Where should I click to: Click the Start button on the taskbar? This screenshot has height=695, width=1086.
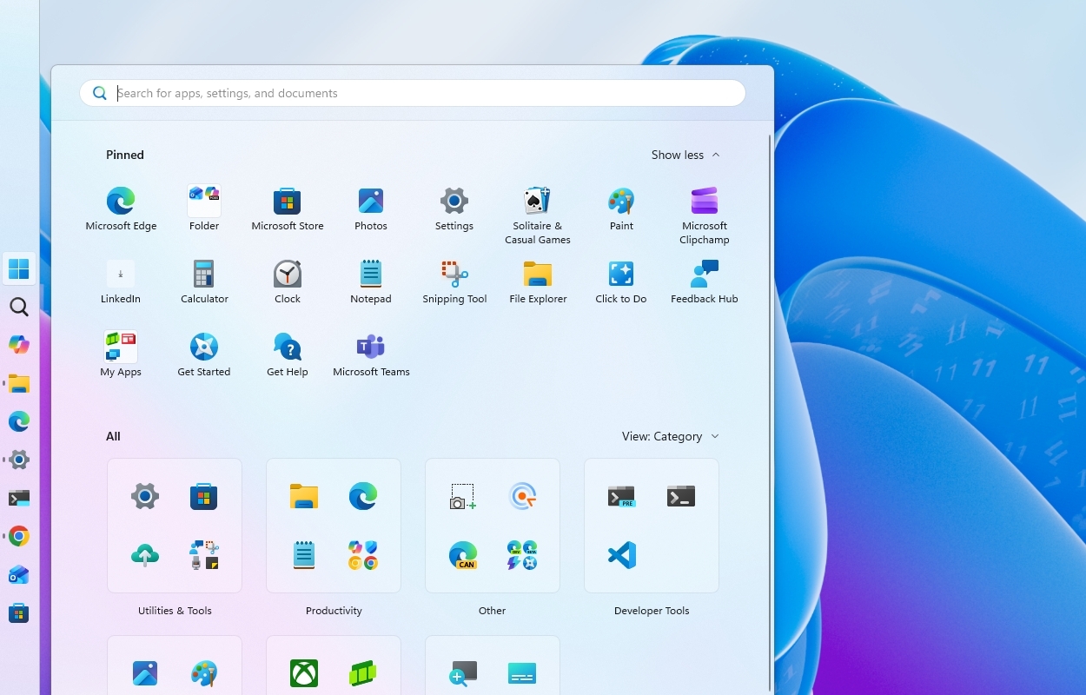(19, 268)
